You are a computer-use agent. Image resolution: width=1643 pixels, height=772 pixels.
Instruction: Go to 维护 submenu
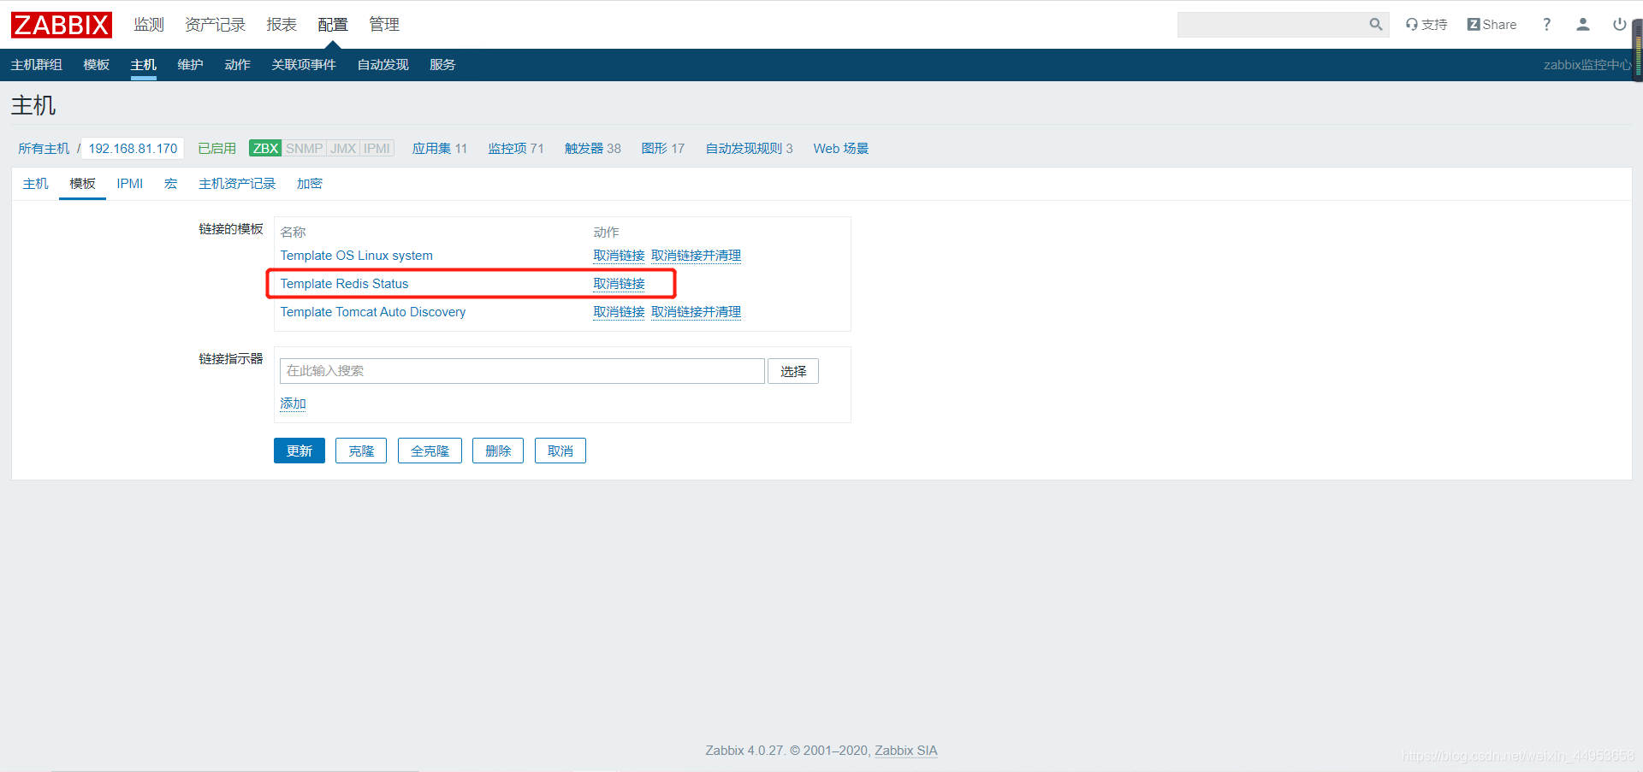point(191,65)
